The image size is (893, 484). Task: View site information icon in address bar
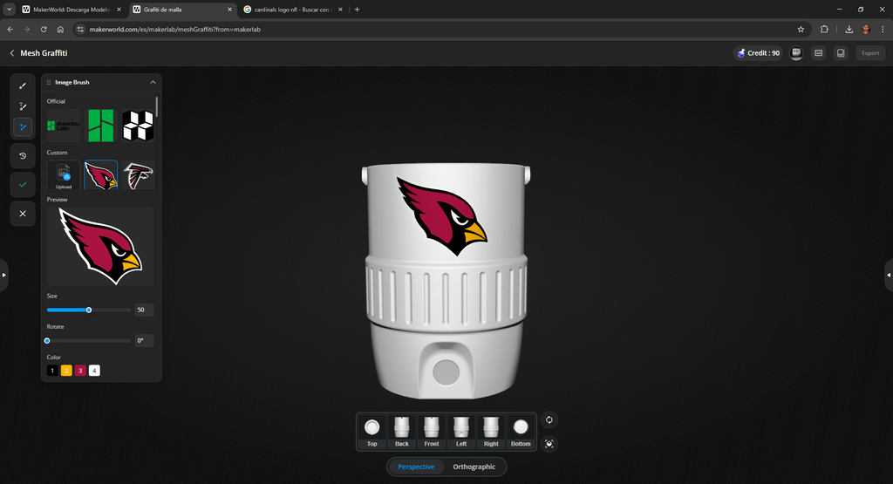pos(80,29)
